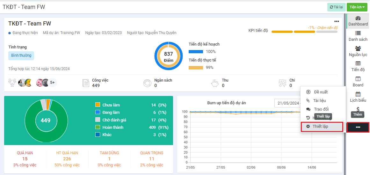Toggle the sidebar more options button

(x=358, y=127)
